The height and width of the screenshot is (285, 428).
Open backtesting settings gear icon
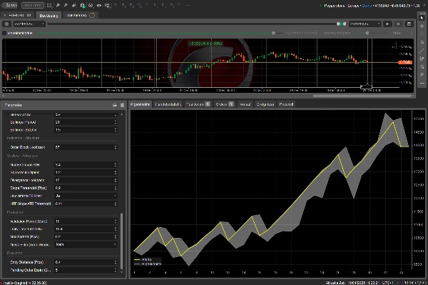7,24
